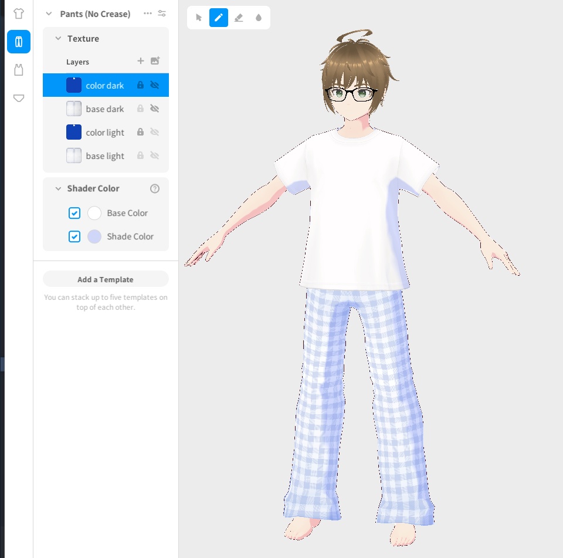Image resolution: width=563 pixels, height=558 pixels.
Task: Switch to the cursor selection tool
Action: [x=198, y=18]
